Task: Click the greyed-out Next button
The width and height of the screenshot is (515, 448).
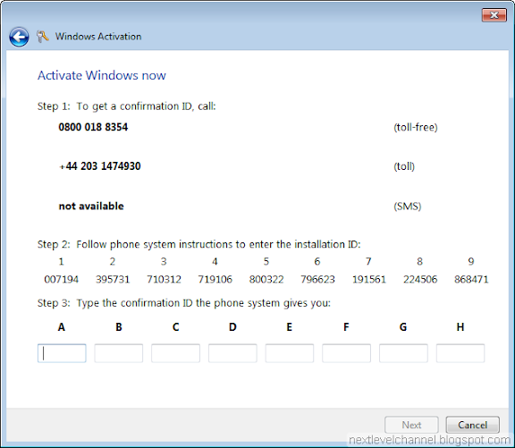Action: click(x=411, y=425)
